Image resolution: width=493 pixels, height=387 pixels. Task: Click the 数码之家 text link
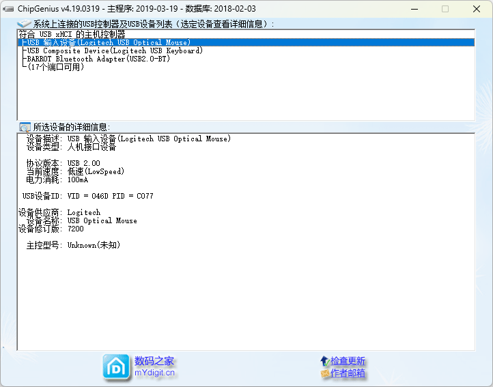click(x=154, y=361)
